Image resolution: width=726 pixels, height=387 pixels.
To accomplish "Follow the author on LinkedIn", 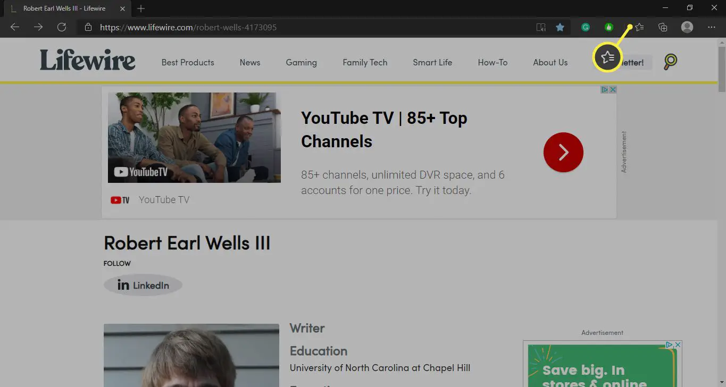I will coord(143,285).
